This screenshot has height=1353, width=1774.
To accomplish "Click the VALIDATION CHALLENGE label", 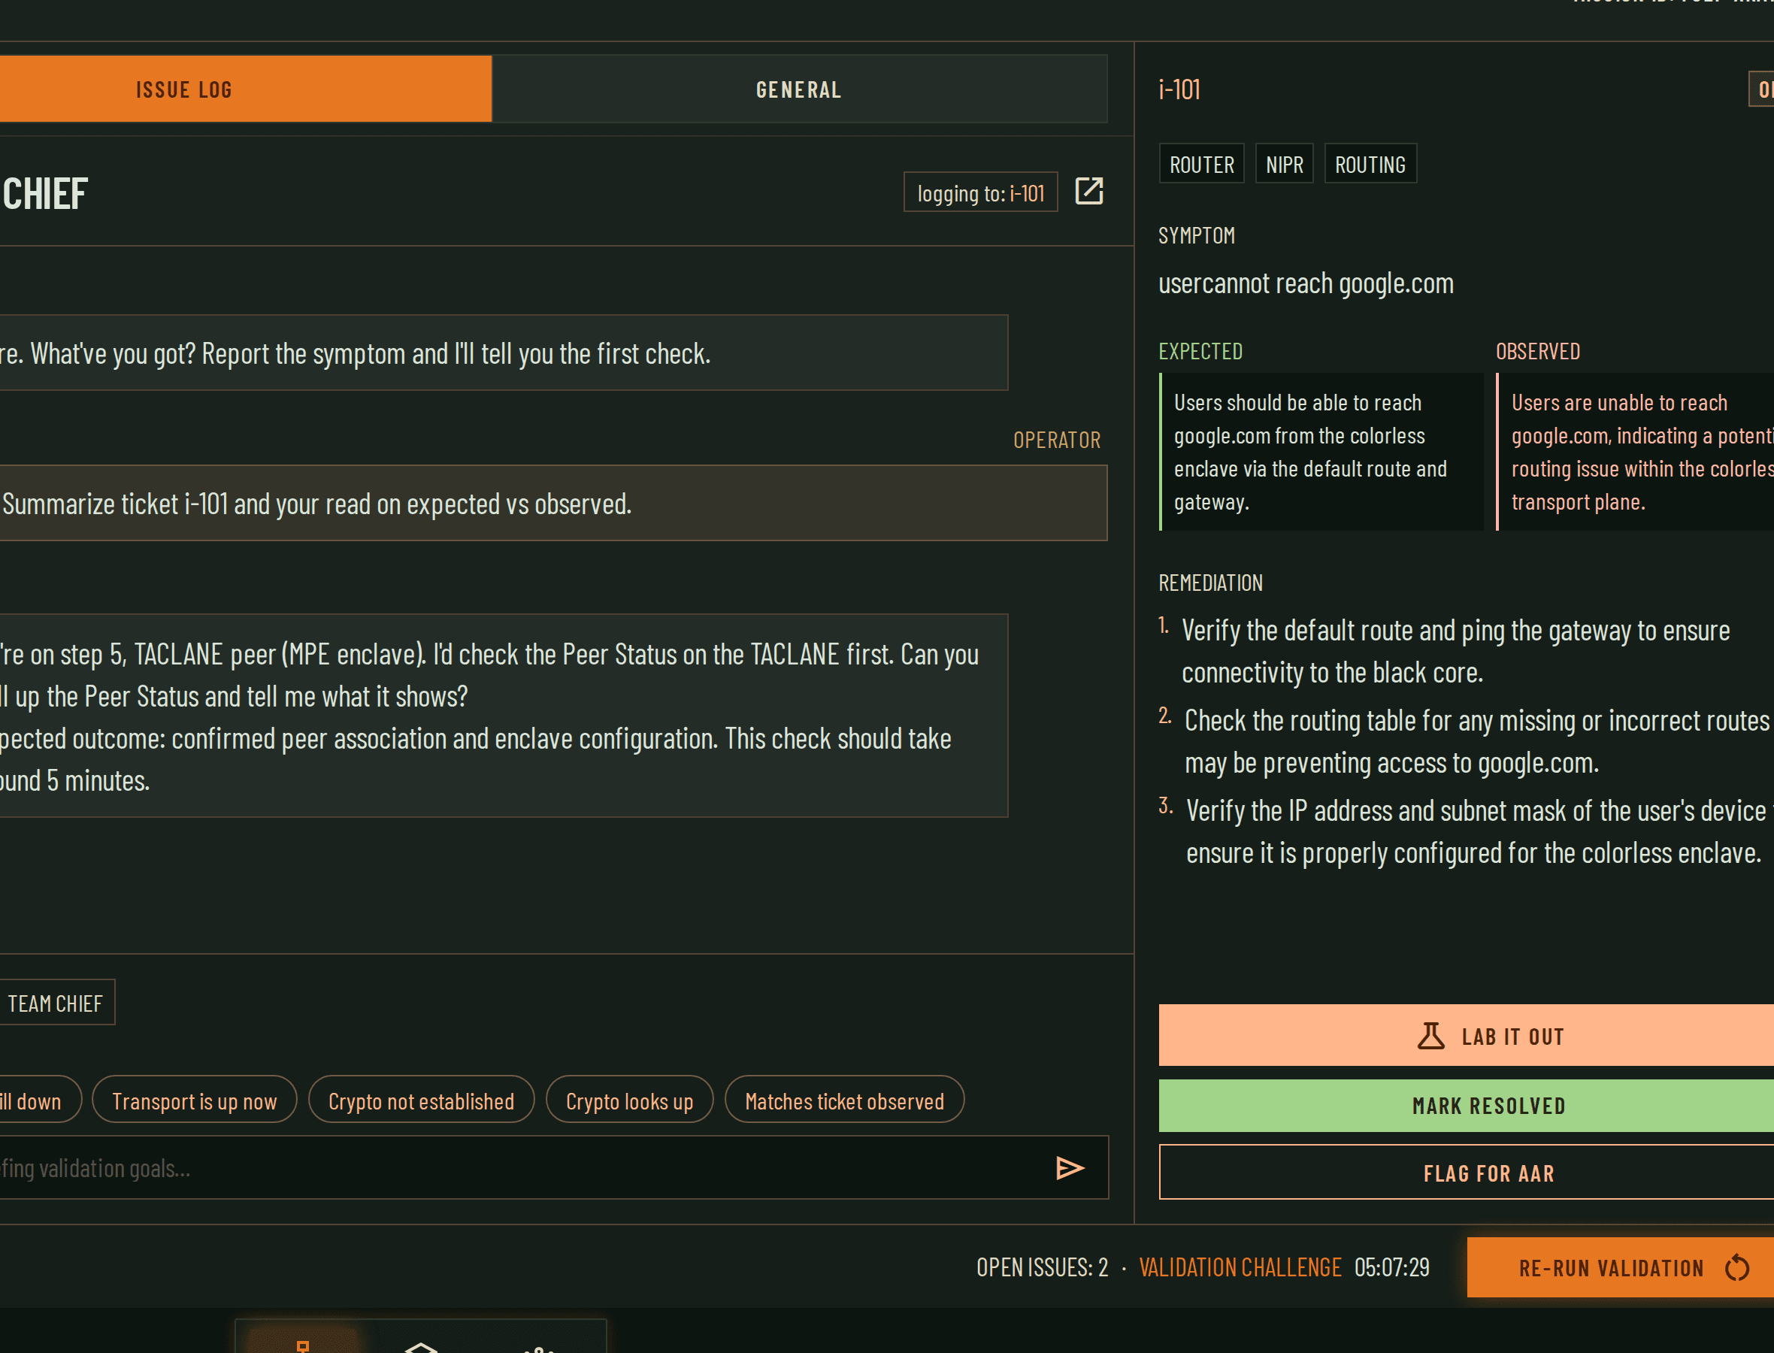I will [1240, 1267].
